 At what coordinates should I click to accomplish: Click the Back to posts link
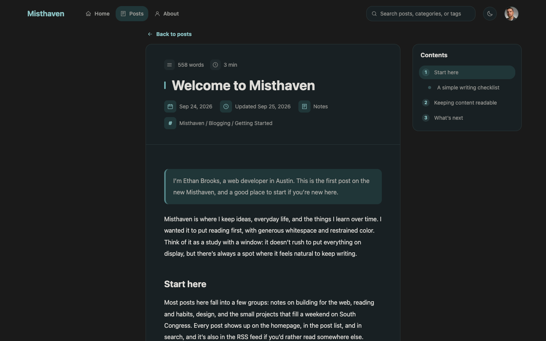[169, 34]
